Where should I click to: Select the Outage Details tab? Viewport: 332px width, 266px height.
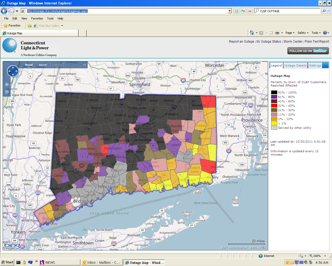pyautogui.click(x=295, y=65)
